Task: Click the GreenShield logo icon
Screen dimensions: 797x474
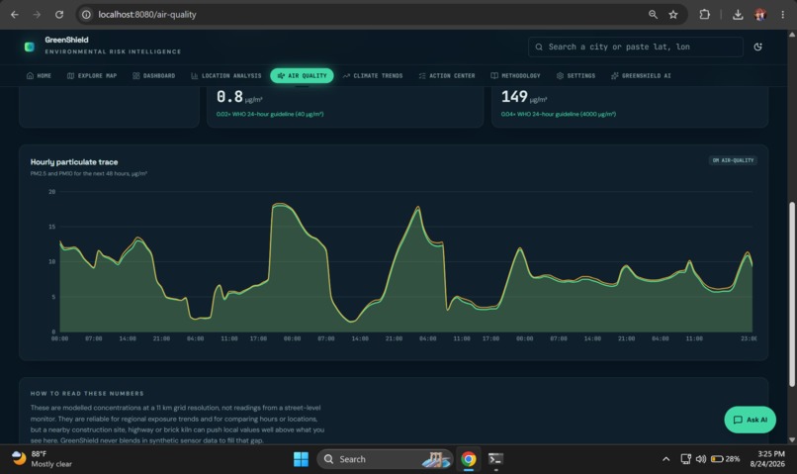Action: click(x=30, y=47)
